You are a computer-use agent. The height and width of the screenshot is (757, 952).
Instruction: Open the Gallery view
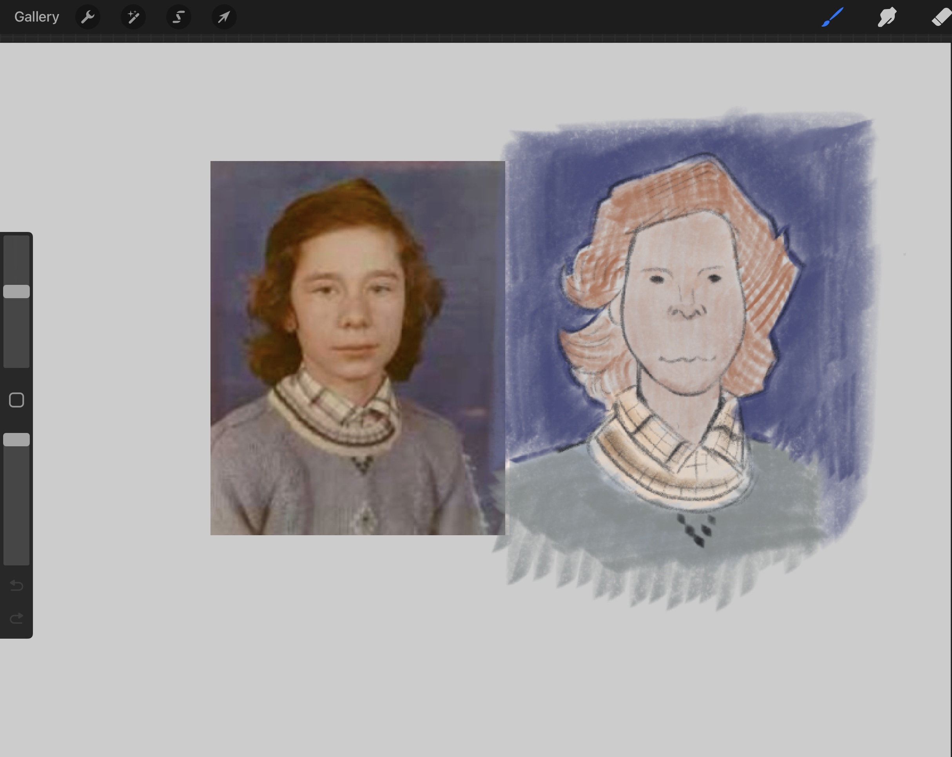37,17
